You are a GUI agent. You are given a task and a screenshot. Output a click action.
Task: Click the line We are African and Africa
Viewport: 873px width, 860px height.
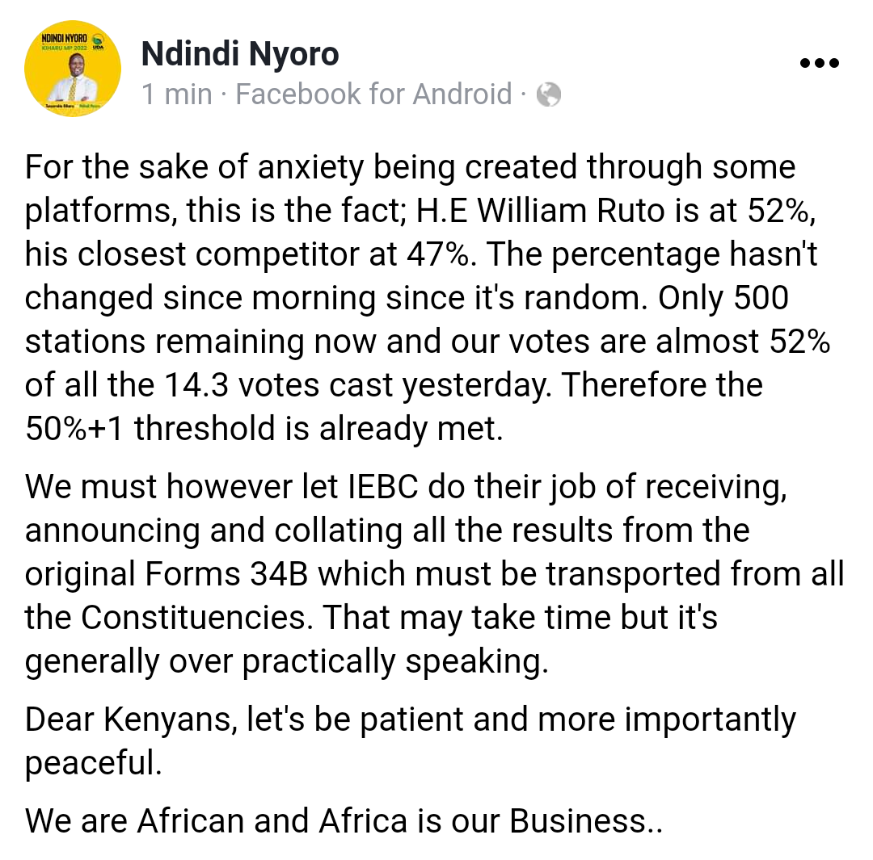click(344, 820)
